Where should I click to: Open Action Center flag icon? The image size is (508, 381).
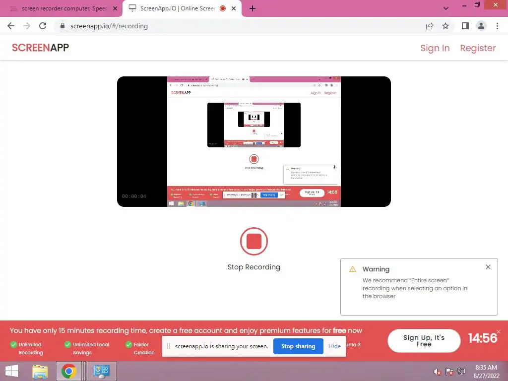[x=449, y=372]
